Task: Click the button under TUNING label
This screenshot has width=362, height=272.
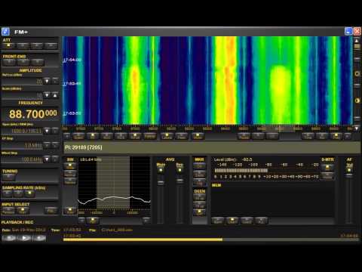Action: pyautogui.click(x=9, y=178)
